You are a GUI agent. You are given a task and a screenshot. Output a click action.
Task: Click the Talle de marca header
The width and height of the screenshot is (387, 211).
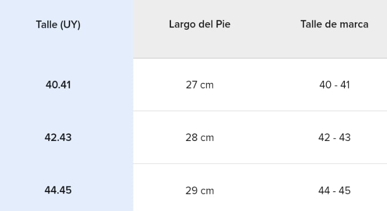point(334,24)
